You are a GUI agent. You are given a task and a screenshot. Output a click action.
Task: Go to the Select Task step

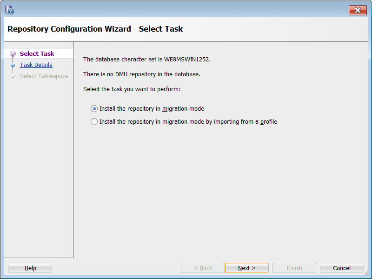(37, 54)
